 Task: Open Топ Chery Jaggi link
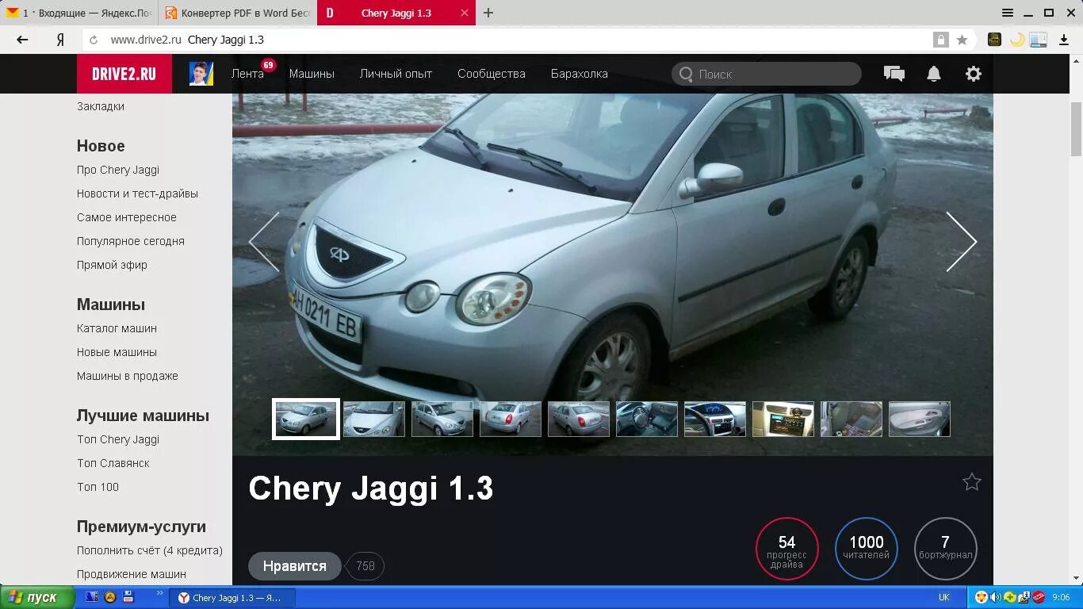(118, 439)
